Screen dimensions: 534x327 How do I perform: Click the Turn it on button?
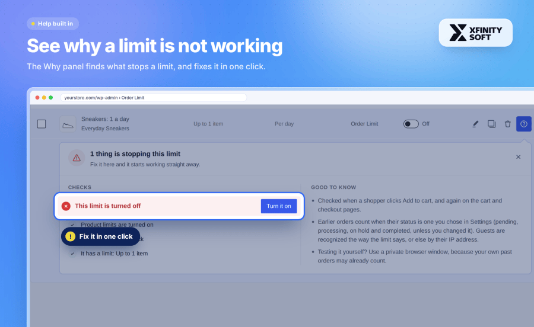pyautogui.click(x=279, y=206)
